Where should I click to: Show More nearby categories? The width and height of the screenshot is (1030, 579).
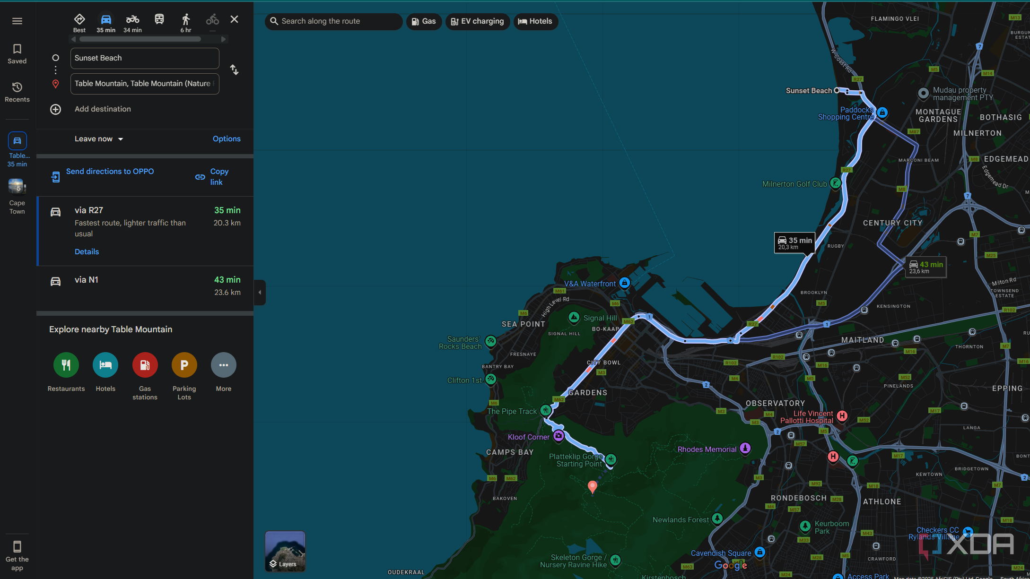(x=224, y=373)
